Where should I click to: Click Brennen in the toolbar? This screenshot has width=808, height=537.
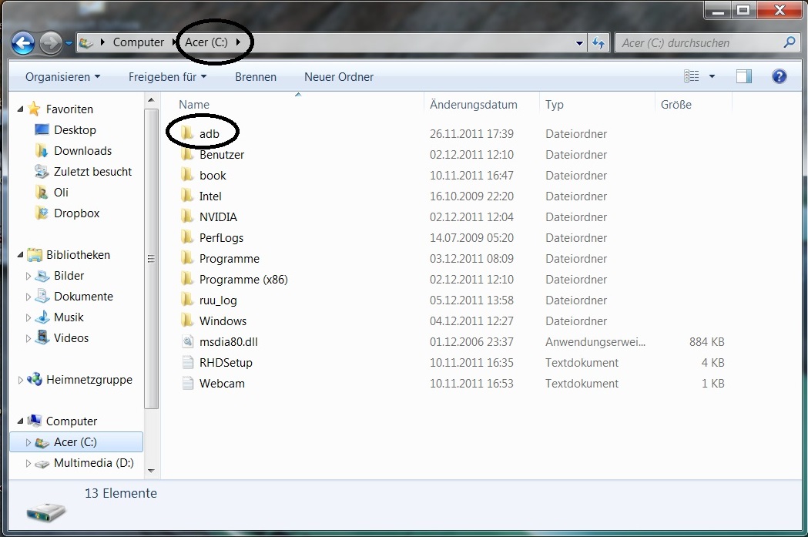tap(256, 77)
